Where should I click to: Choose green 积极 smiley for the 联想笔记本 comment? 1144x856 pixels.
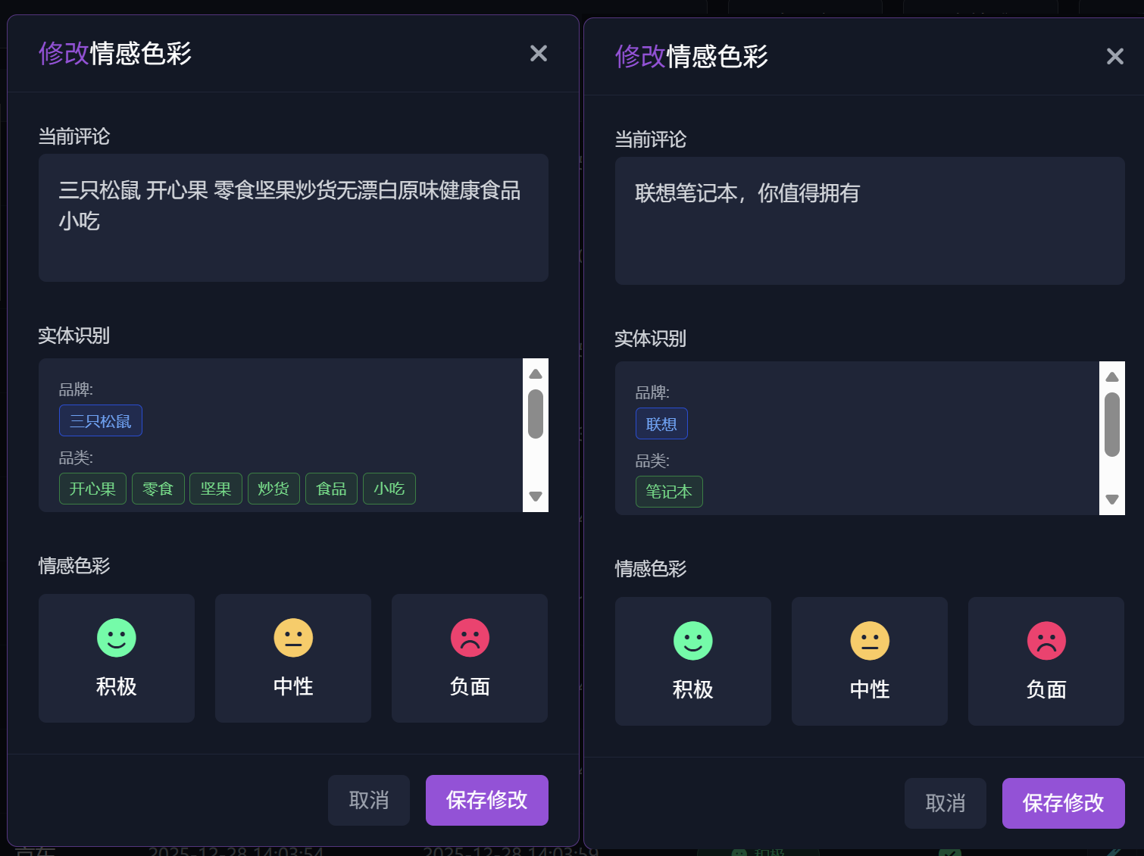point(693,641)
